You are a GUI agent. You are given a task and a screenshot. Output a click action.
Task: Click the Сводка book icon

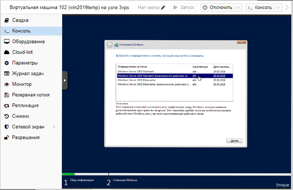click(x=6, y=20)
